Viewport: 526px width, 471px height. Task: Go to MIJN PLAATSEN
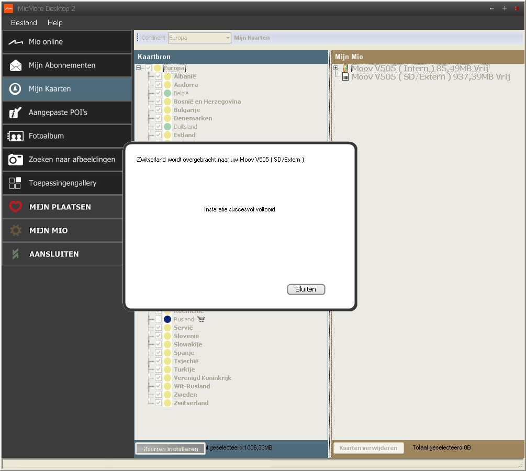point(62,207)
